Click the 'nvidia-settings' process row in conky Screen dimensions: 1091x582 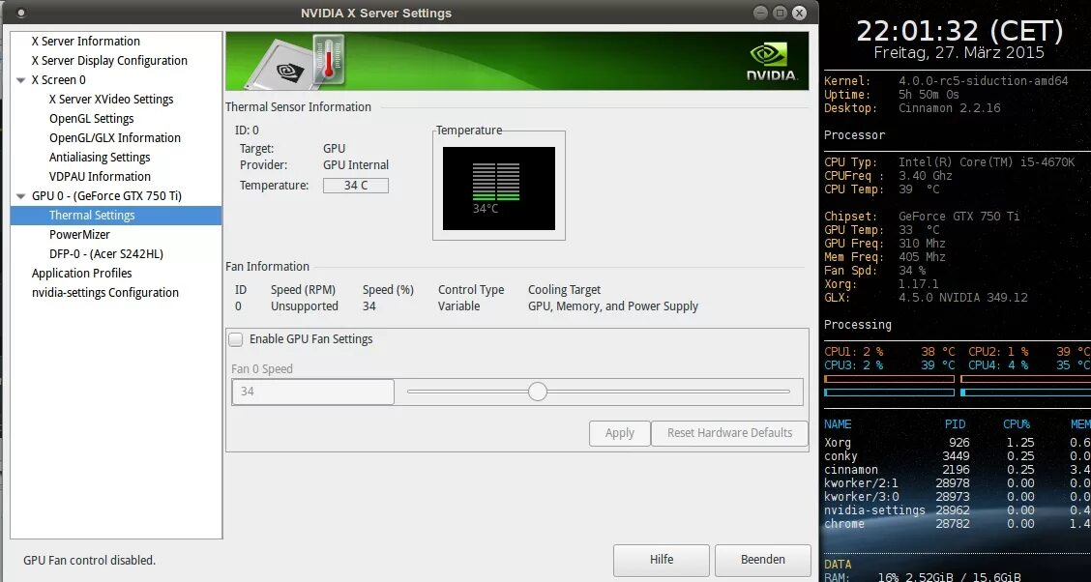coord(958,510)
